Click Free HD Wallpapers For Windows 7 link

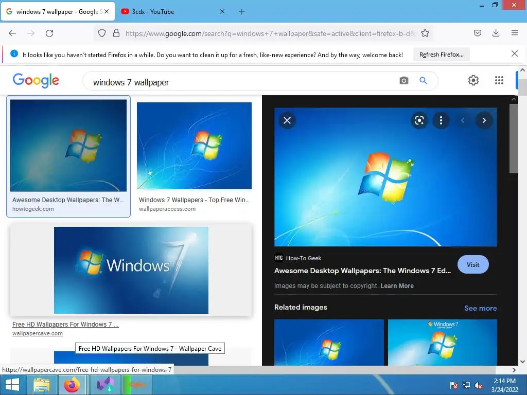tap(65, 325)
